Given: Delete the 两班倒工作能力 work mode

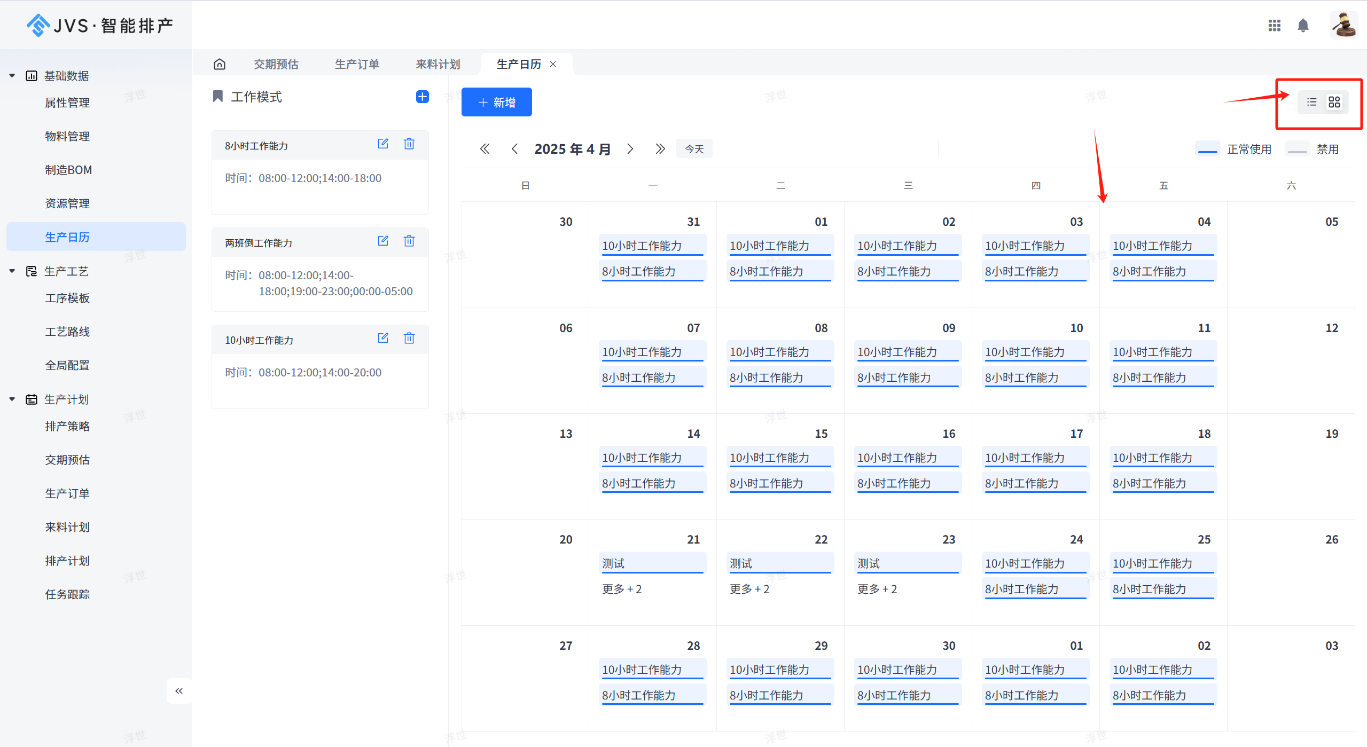Looking at the screenshot, I should [x=409, y=241].
